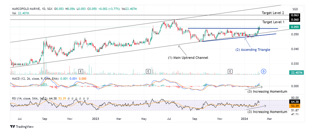This screenshot has height=133, width=319.
Task: Open the SGD currency selector
Action: pyautogui.click(x=296, y=9)
